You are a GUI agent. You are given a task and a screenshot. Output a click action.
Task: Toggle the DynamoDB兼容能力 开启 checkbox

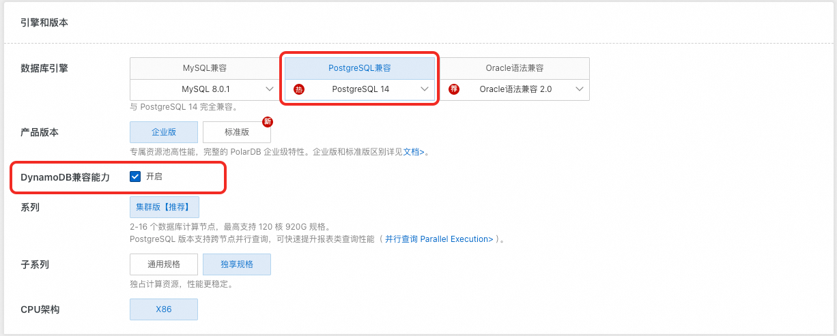click(135, 177)
